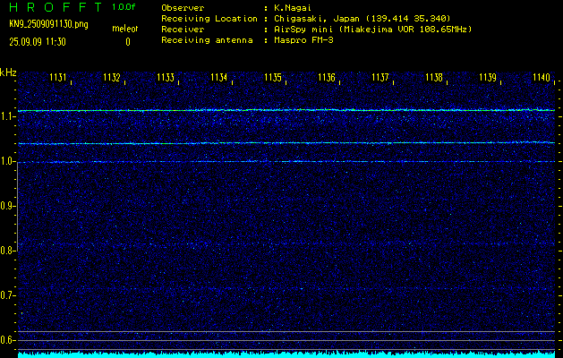Click the 0.6 frequency axis label

click(x=6, y=340)
